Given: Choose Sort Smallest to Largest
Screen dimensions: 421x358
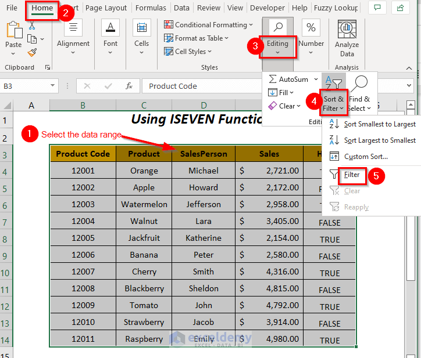Looking at the screenshot, I should 372,124.
